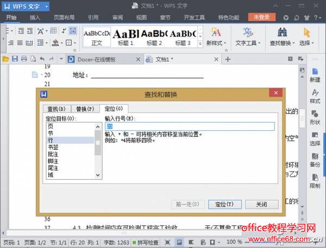This screenshot has height=248, width=326.
Task: Switch to the 替换(P) tab in dialog
Action: [85, 109]
